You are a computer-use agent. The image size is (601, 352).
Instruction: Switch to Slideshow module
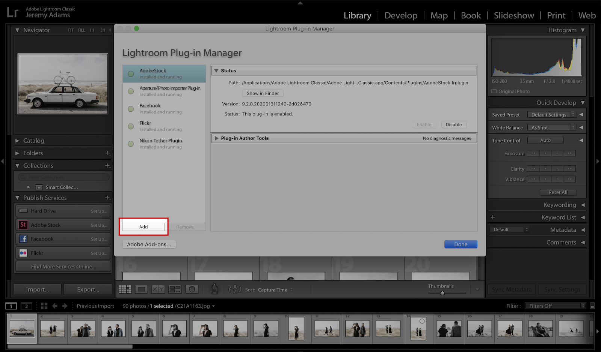[514, 15]
